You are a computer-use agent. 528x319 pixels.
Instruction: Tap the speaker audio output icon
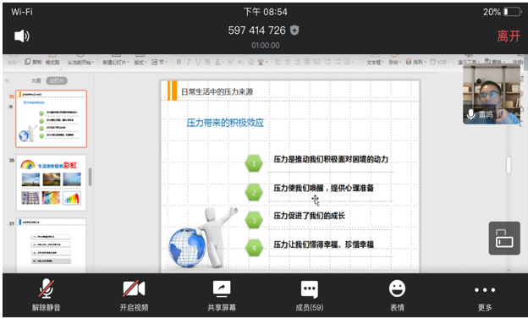(22, 36)
